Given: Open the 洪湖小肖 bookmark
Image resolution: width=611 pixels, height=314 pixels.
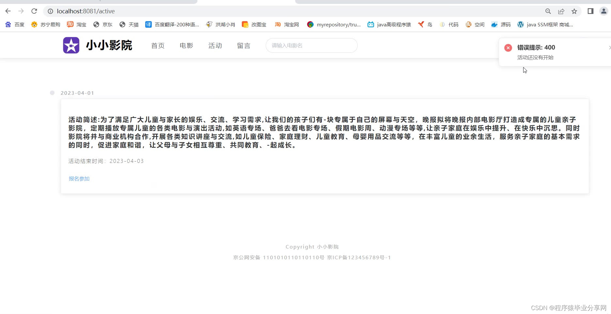Looking at the screenshot, I should point(220,24).
